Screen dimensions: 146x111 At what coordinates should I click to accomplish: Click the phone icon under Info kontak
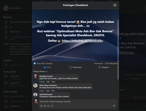coord(6,96)
